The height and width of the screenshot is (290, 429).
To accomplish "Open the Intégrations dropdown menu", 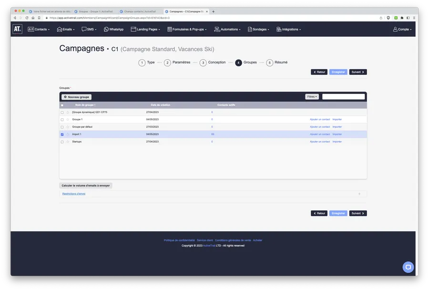I will coord(288,29).
